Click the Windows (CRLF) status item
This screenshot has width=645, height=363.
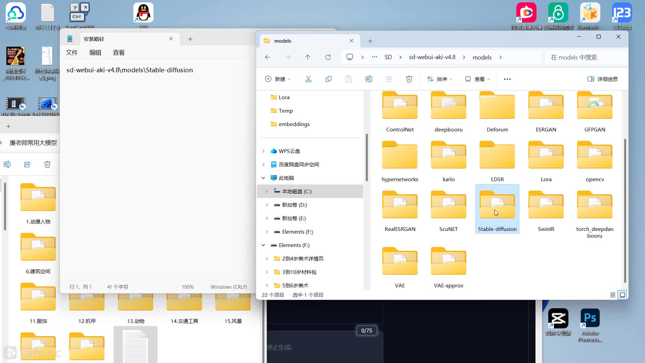coord(228,287)
